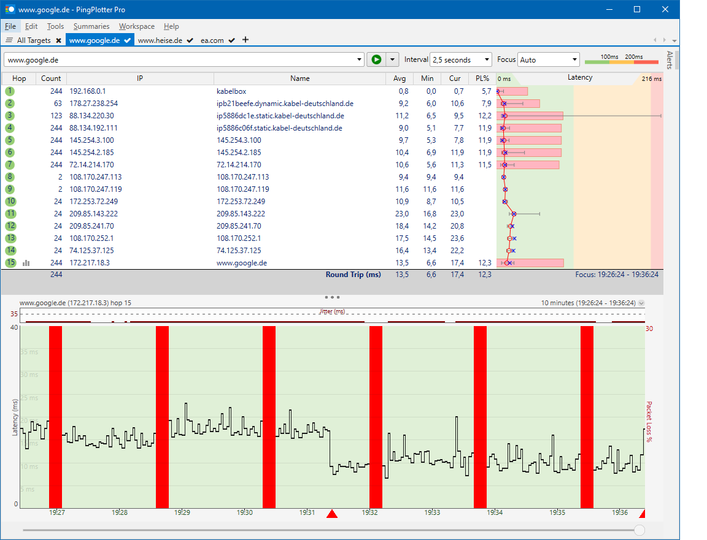This screenshot has height=540, width=707.
Task: Open the Summaries menu
Action: coord(91,26)
